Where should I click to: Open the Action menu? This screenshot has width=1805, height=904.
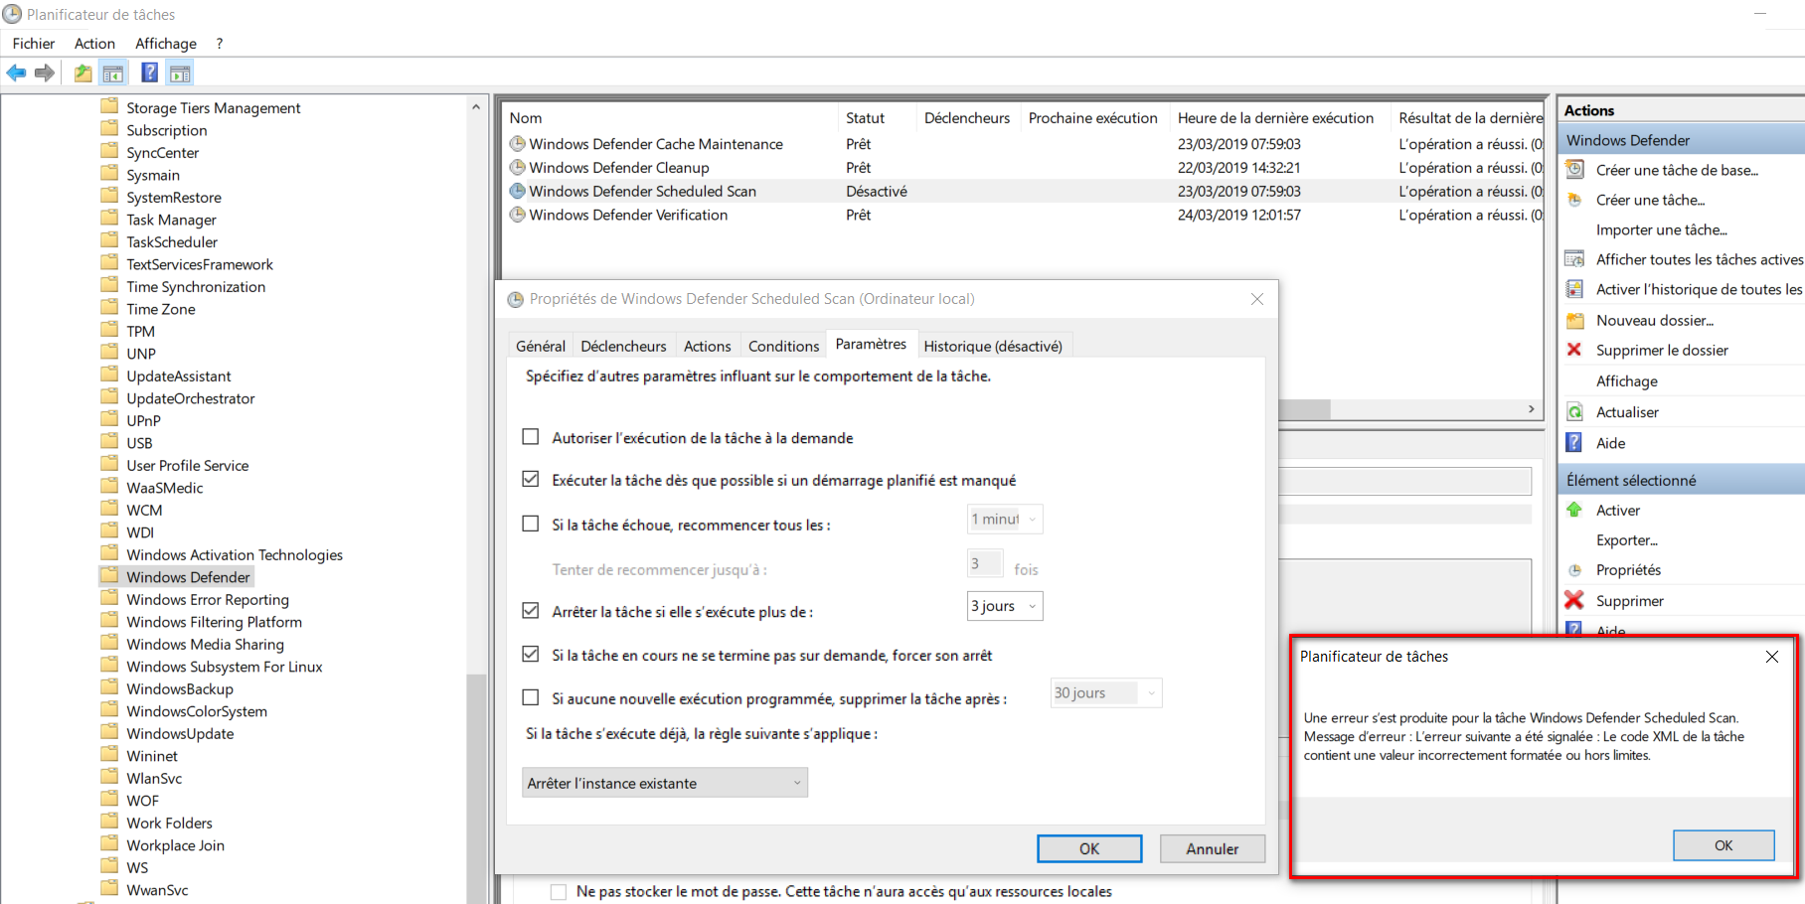[94, 44]
